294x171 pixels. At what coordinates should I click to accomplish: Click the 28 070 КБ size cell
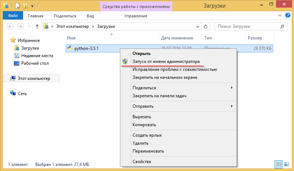(x=262, y=48)
